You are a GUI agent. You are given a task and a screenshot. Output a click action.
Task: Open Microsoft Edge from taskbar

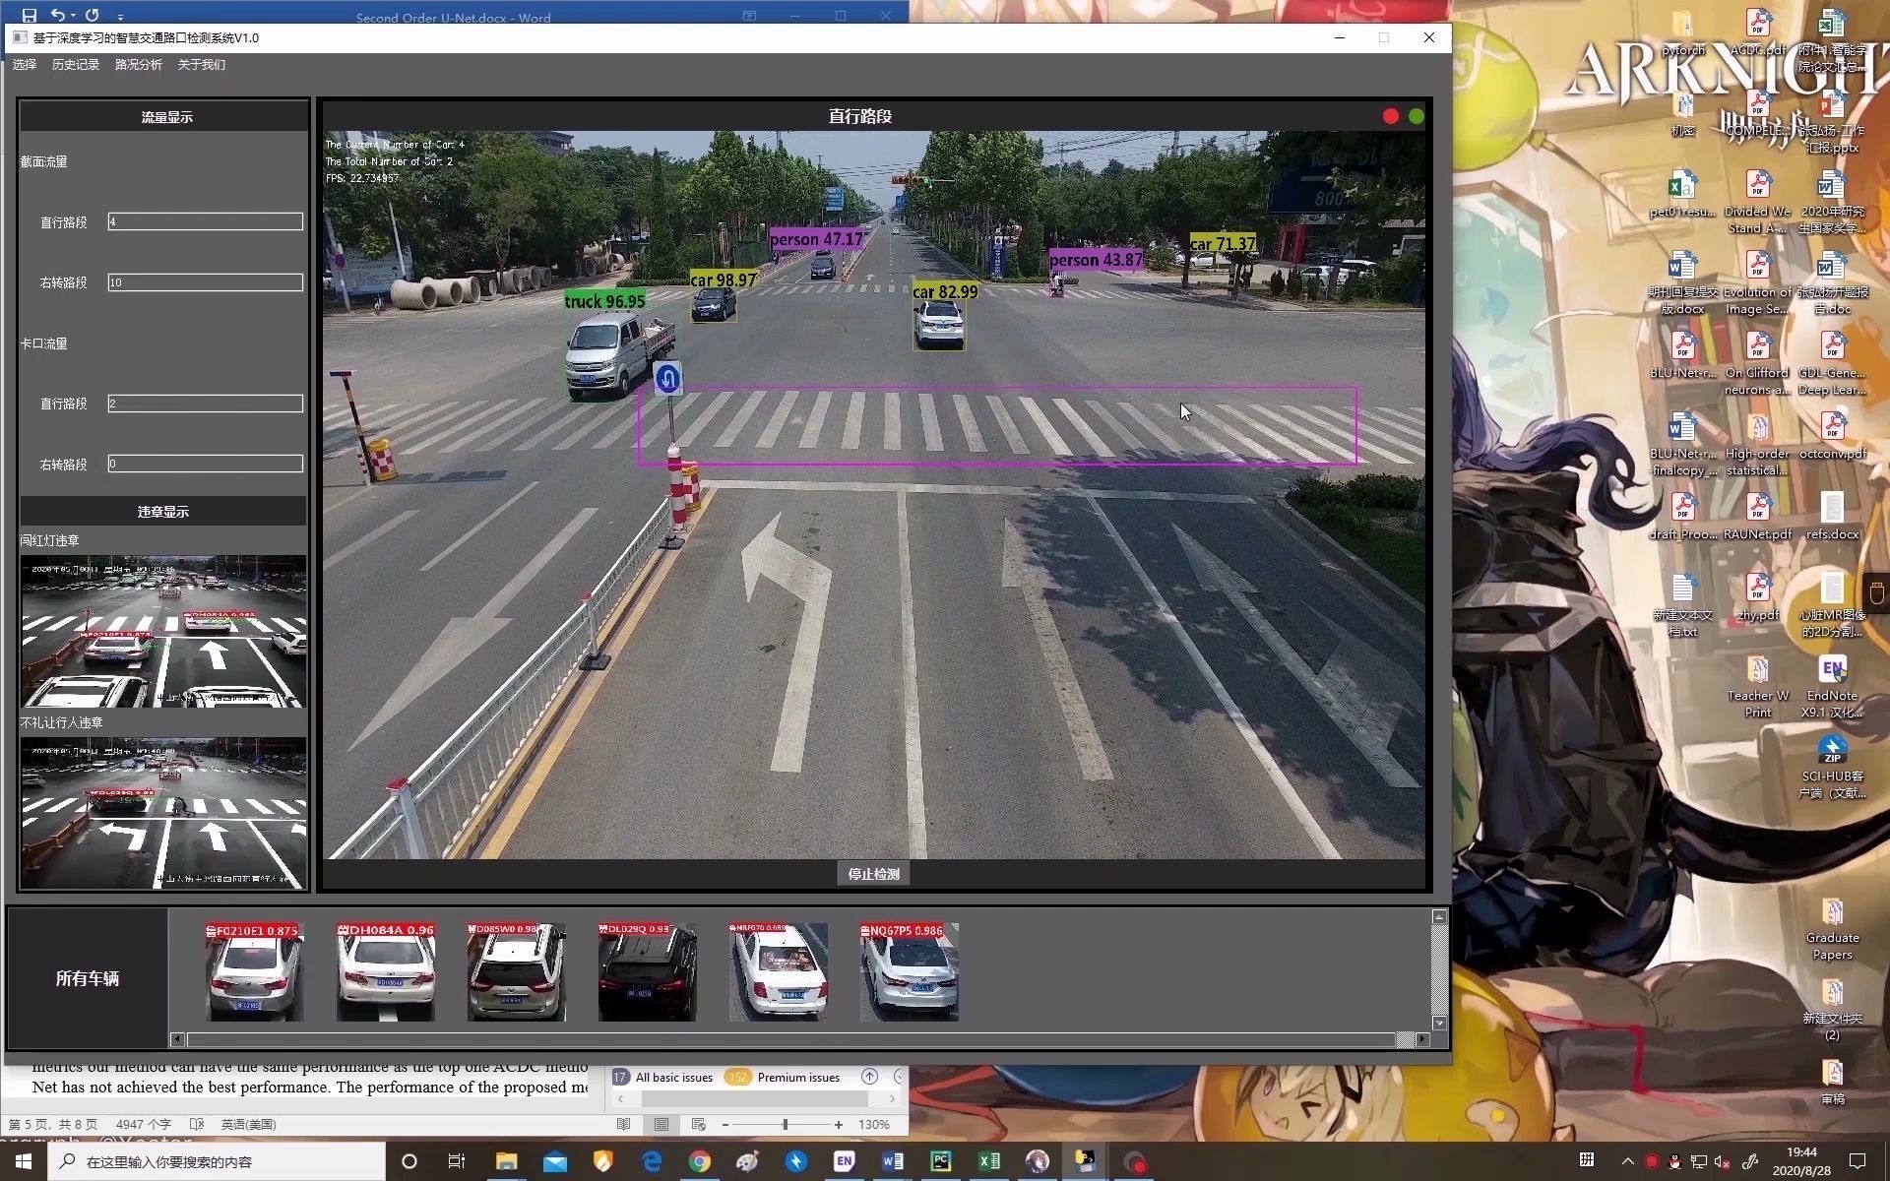(x=652, y=1161)
